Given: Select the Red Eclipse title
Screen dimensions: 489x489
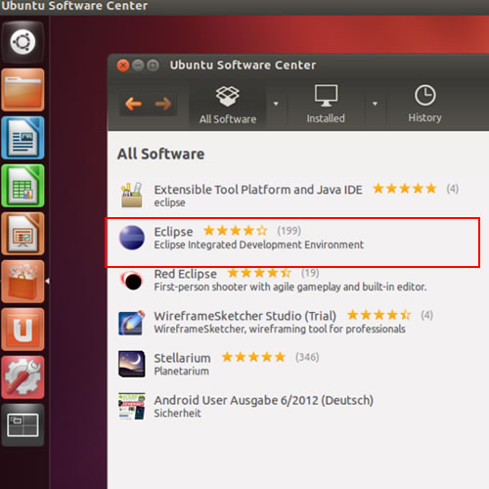Looking at the screenshot, I should click(185, 274).
